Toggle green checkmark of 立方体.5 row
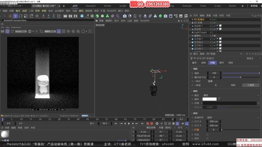 click(x=215, y=45)
